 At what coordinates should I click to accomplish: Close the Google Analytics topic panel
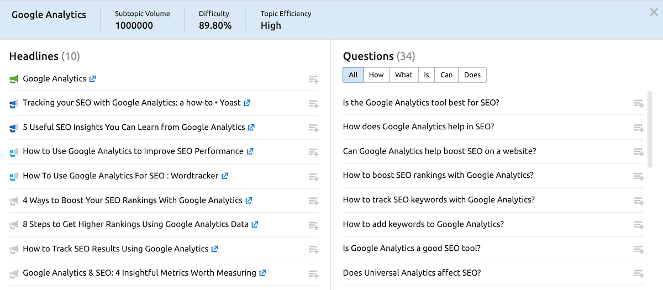point(654,12)
